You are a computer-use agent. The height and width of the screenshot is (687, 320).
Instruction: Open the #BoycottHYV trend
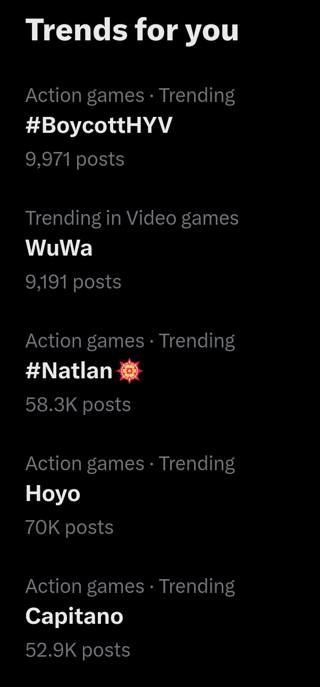click(99, 126)
